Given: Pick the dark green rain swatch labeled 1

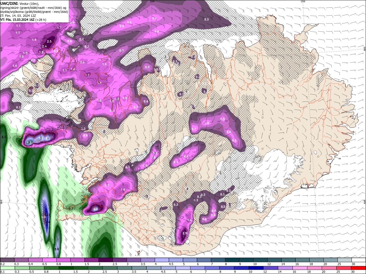Looking at the screenshot, I should [x=66, y=268].
